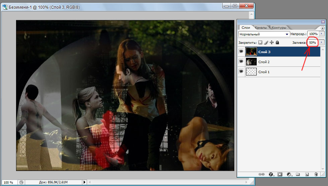The width and height of the screenshot is (328, 186).
Task: Create a new layer group folder
Action: pos(298,174)
